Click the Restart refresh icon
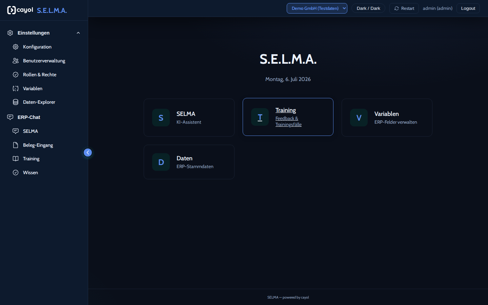 pos(396,8)
